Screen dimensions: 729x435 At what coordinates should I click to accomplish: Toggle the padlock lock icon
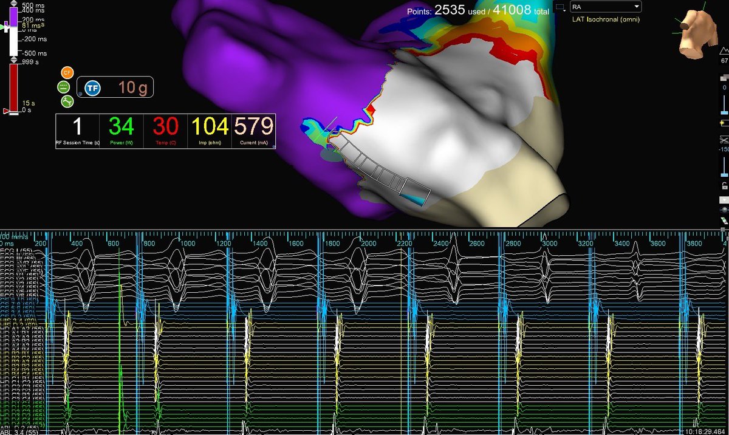coord(724,185)
